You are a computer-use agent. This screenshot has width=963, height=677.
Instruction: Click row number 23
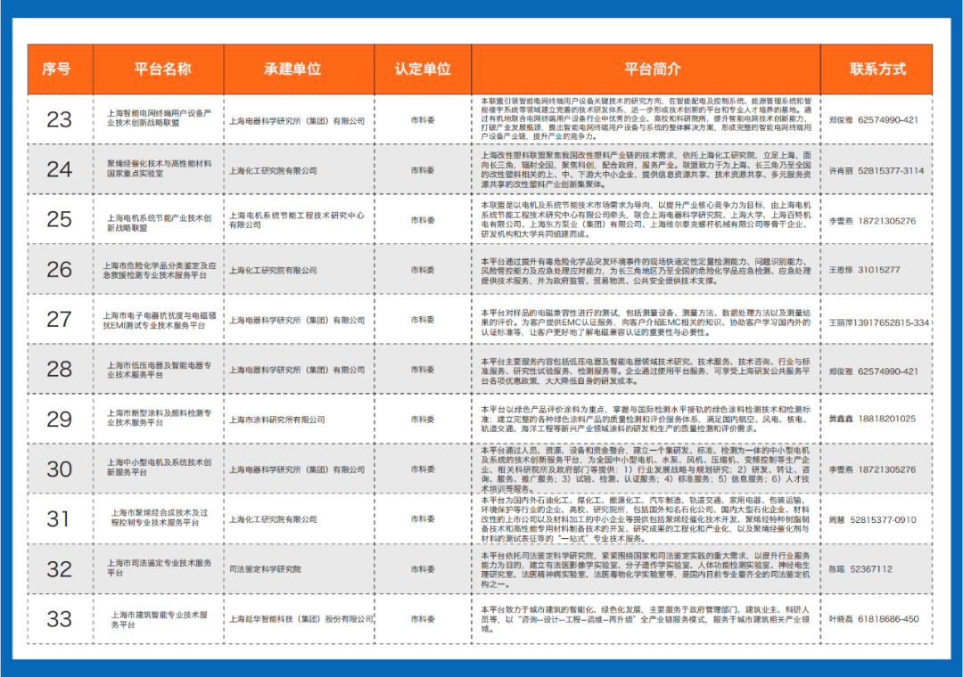tap(59, 119)
